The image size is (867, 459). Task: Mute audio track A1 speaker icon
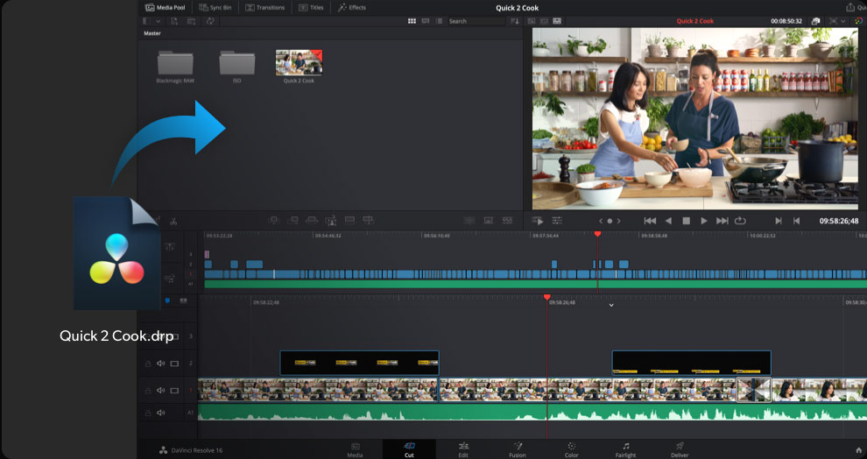(x=160, y=413)
